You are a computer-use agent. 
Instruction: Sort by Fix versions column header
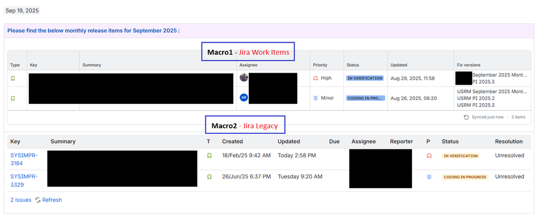click(x=469, y=65)
